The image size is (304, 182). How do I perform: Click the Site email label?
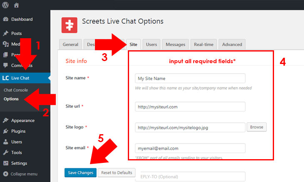(x=75, y=148)
